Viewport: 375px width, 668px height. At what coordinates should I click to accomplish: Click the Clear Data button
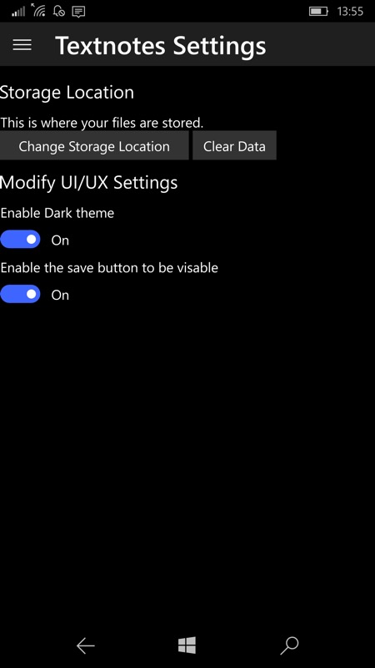click(234, 145)
